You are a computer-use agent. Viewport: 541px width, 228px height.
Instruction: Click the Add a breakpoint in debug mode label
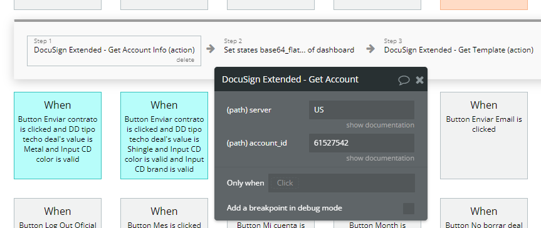point(285,208)
